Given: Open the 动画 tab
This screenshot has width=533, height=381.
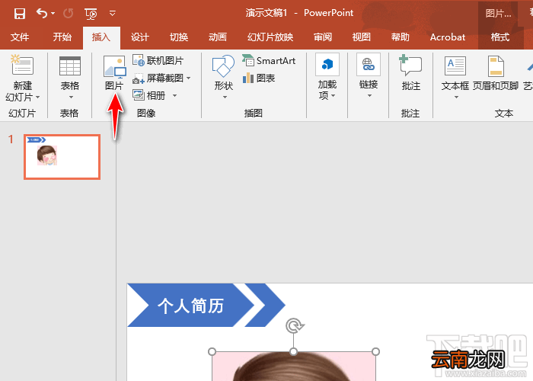Looking at the screenshot, I should click(218, 37).
